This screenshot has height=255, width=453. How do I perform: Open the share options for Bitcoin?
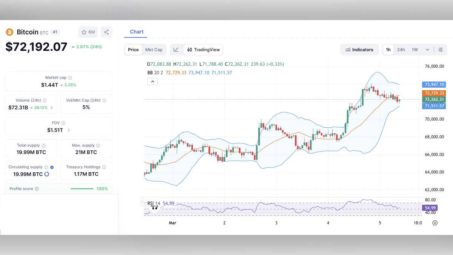pos(106,32)
